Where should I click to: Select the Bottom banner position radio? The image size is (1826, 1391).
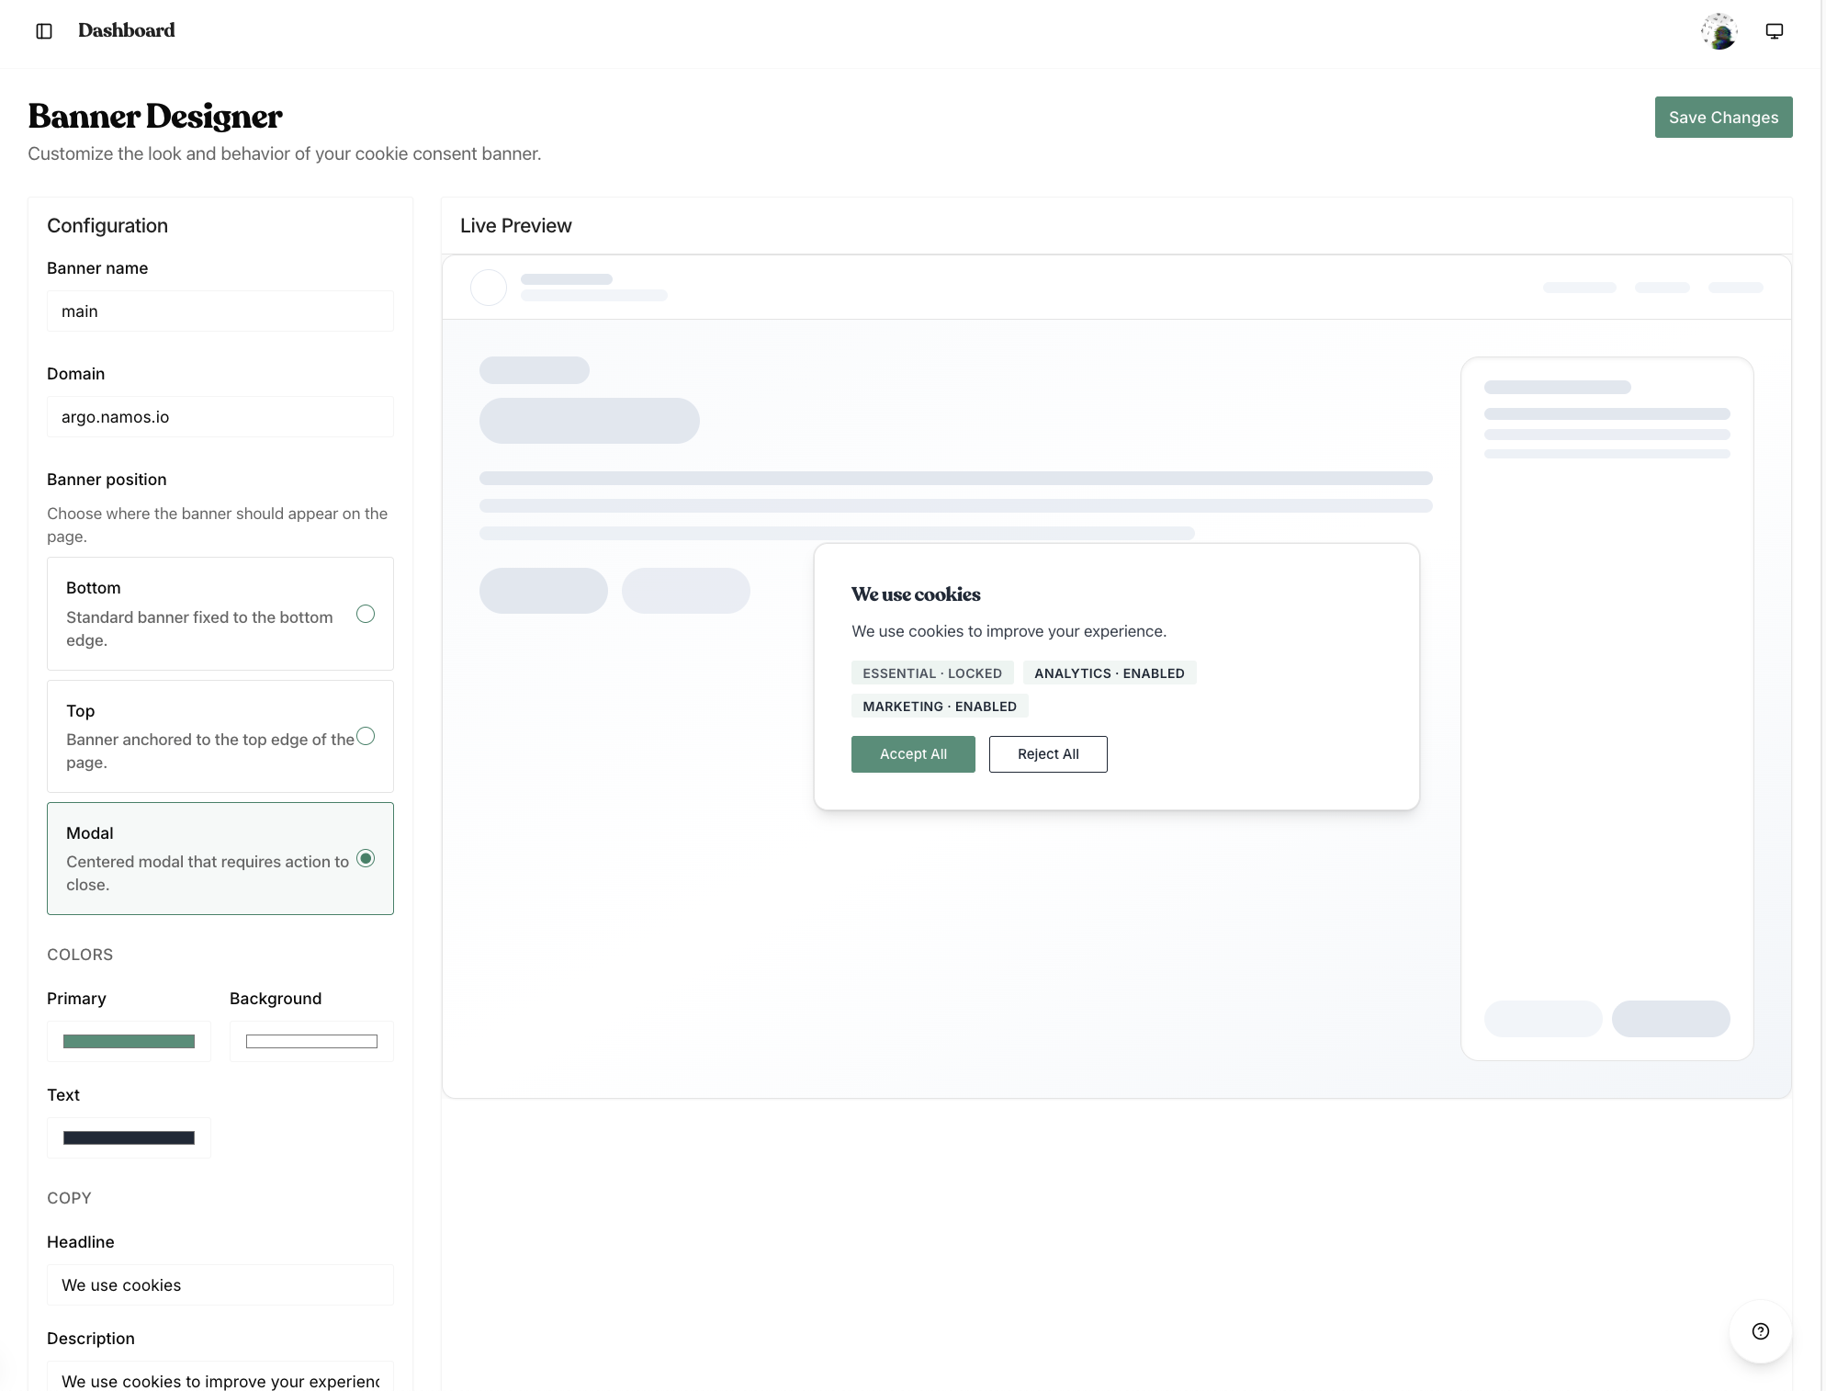click(366, 614)
